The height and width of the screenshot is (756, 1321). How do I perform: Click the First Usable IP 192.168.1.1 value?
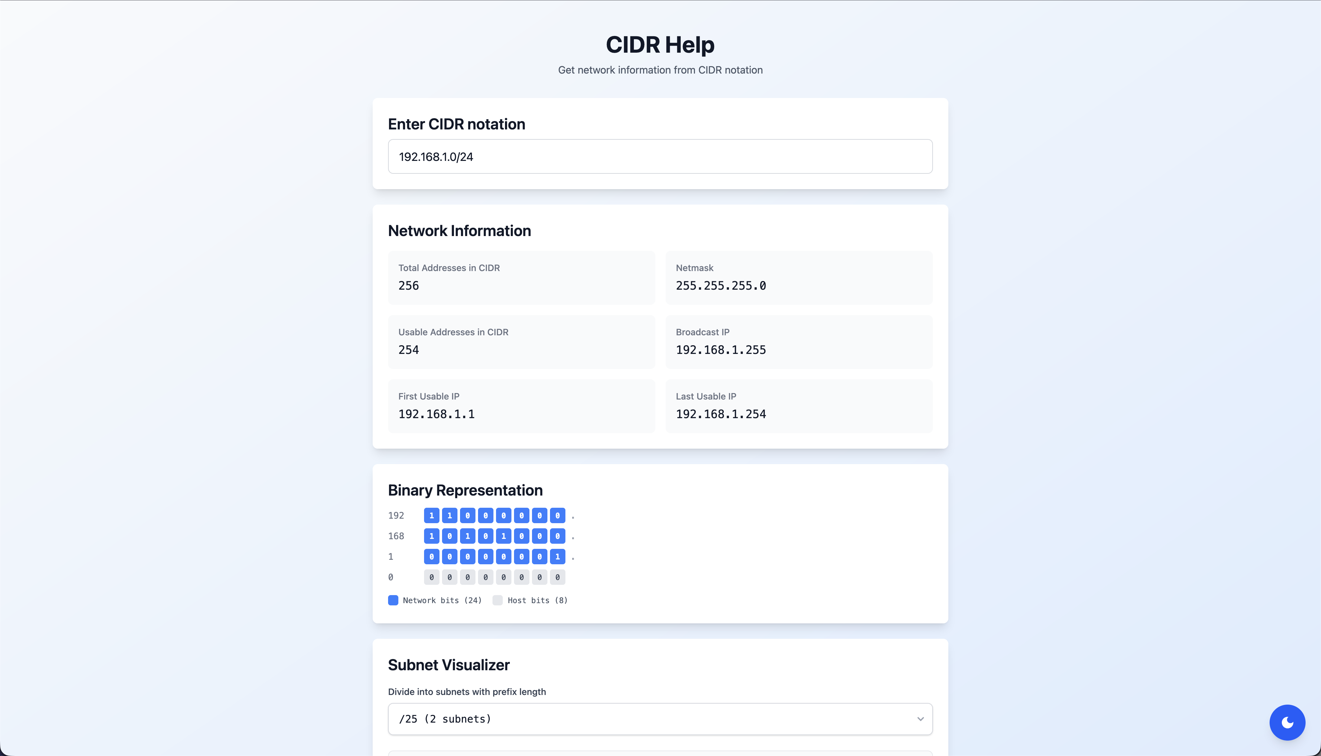[436, 414]
